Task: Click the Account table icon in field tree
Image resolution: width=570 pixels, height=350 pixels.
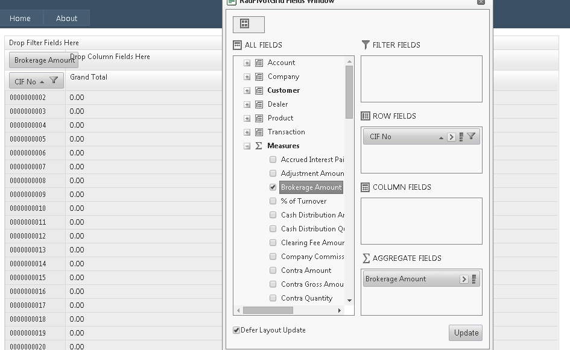Action: pos(259,63)
